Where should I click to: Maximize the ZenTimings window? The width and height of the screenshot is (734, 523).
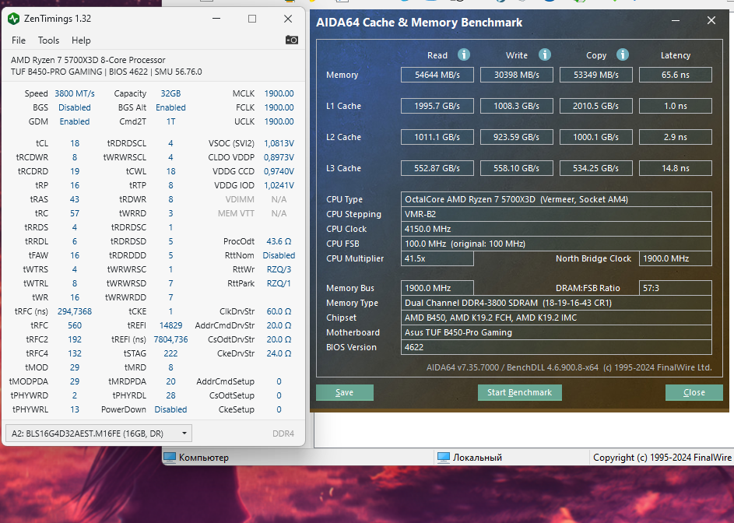point(252,19)
